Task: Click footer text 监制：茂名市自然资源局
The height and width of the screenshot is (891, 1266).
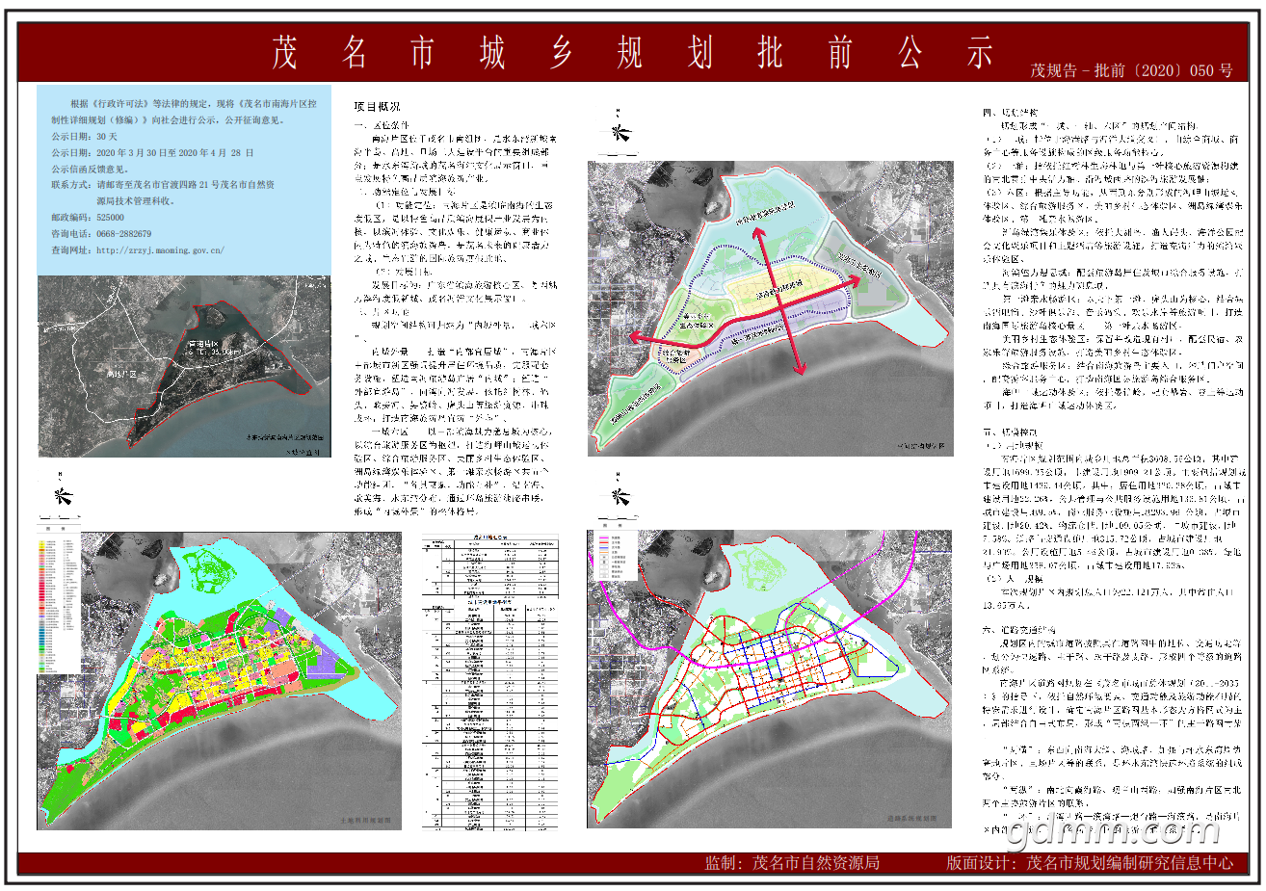Action: pos(792,863)
